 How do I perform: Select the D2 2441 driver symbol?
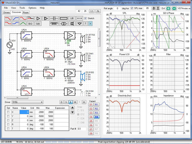(83, 58)
